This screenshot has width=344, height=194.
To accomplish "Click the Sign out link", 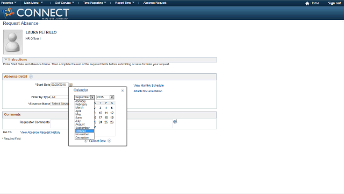I will click(334, 3).
